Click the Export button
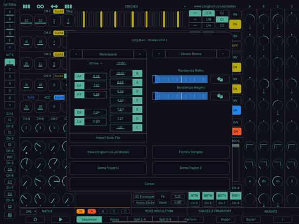299x224 pixels. click(251, 220)
